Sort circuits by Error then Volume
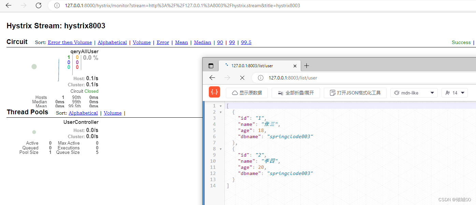 70,42
